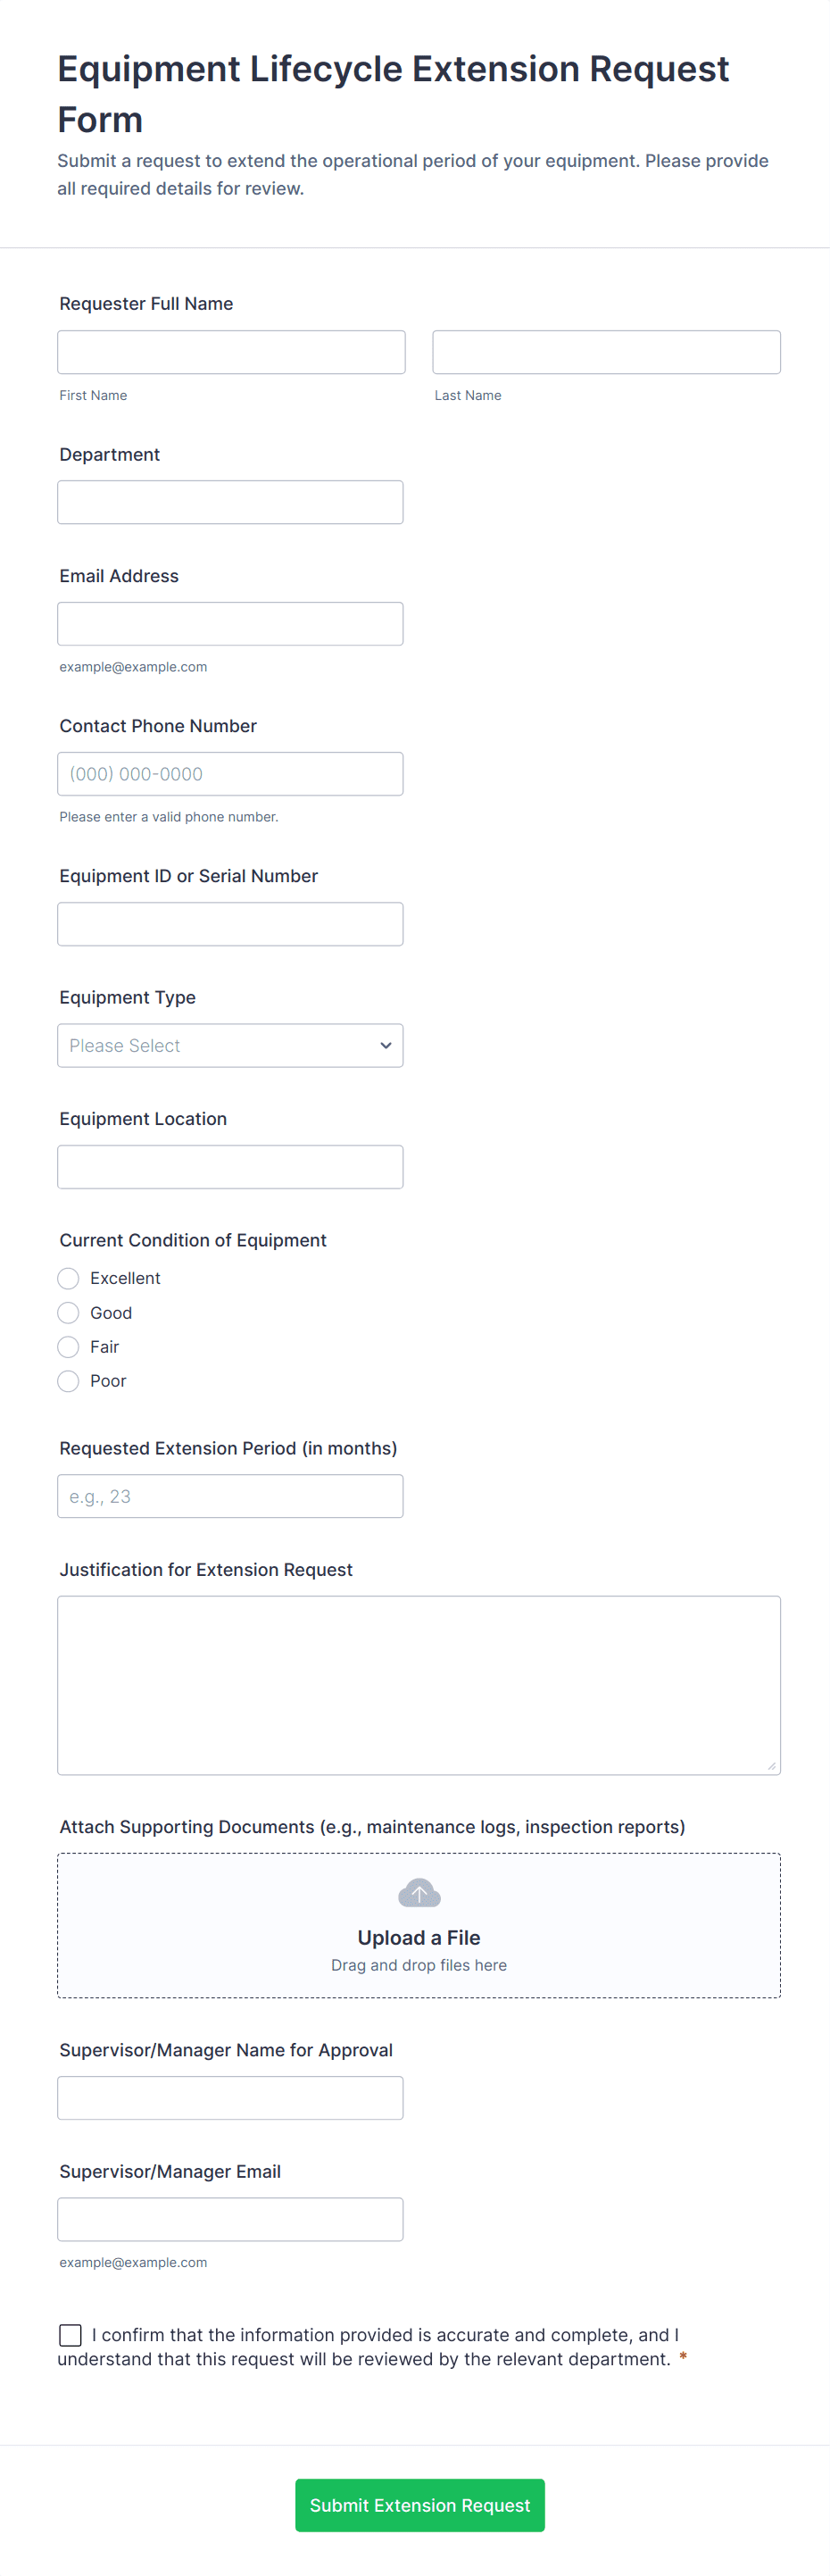Focus the Equipment Location input
This screenshot has width=830, height=2576.
click(x=230, y=1166)
